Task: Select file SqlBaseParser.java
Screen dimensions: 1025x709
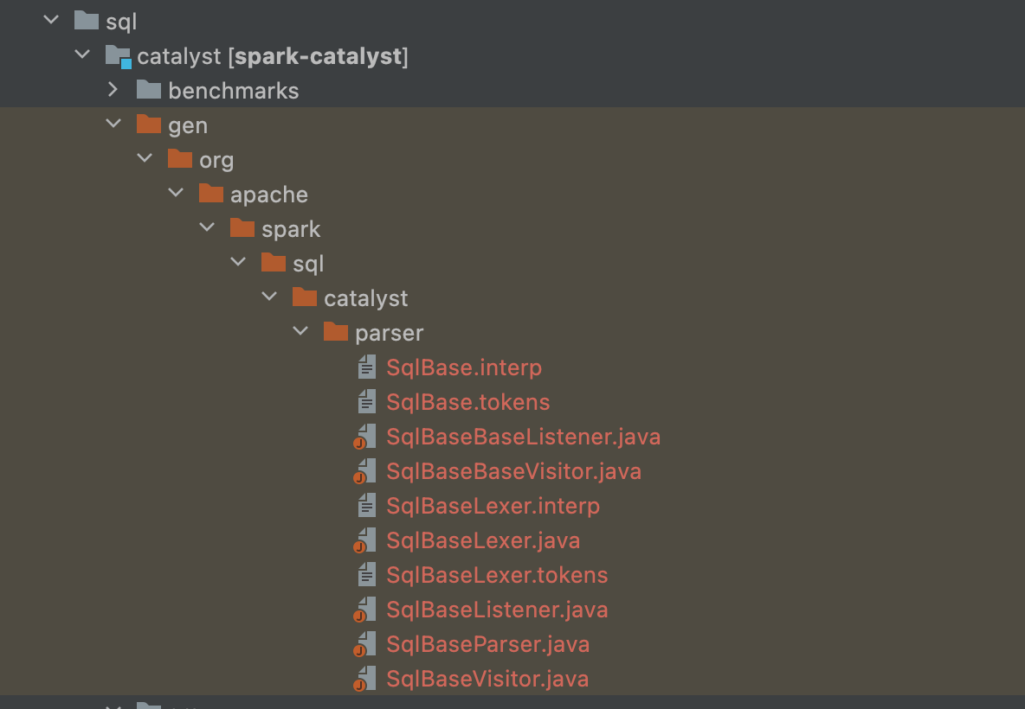Action: (x=488, y=644)
